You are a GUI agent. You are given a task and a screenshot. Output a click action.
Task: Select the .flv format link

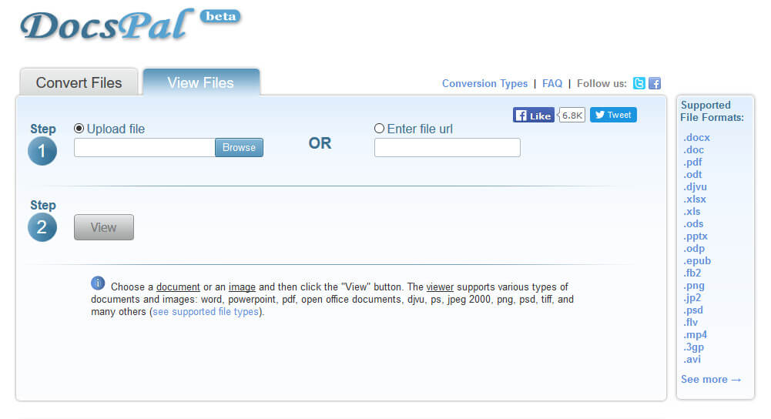click(690, 322)
